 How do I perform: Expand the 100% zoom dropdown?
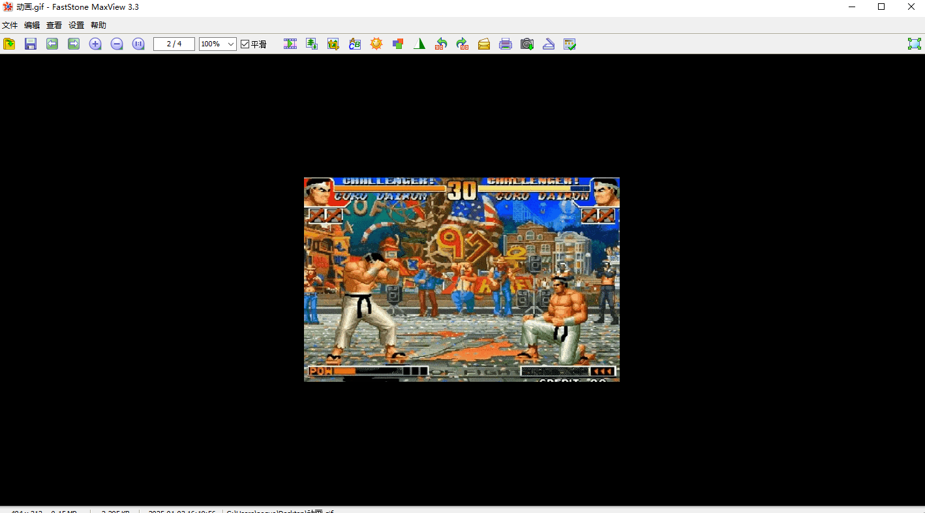point(231,44)
